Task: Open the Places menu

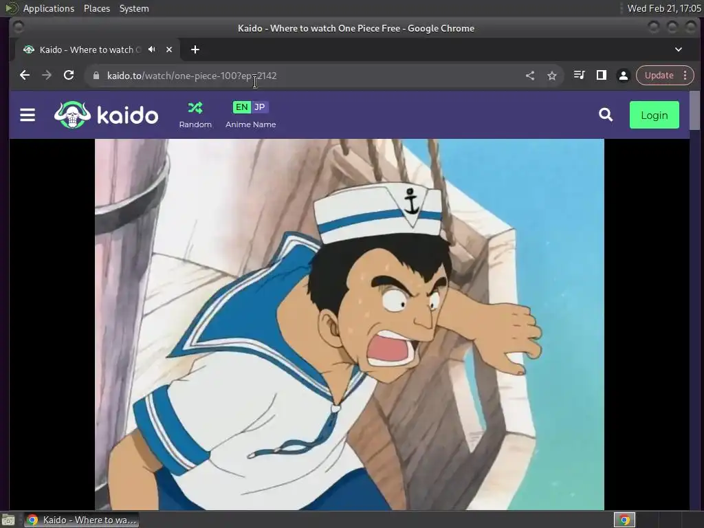Action: coord(96,8)
